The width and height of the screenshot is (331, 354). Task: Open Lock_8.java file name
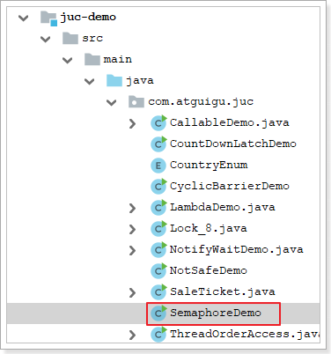click(x=209, y=229)
